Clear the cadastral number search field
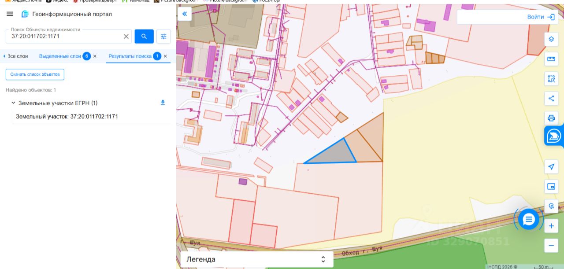 pos(126,37)
